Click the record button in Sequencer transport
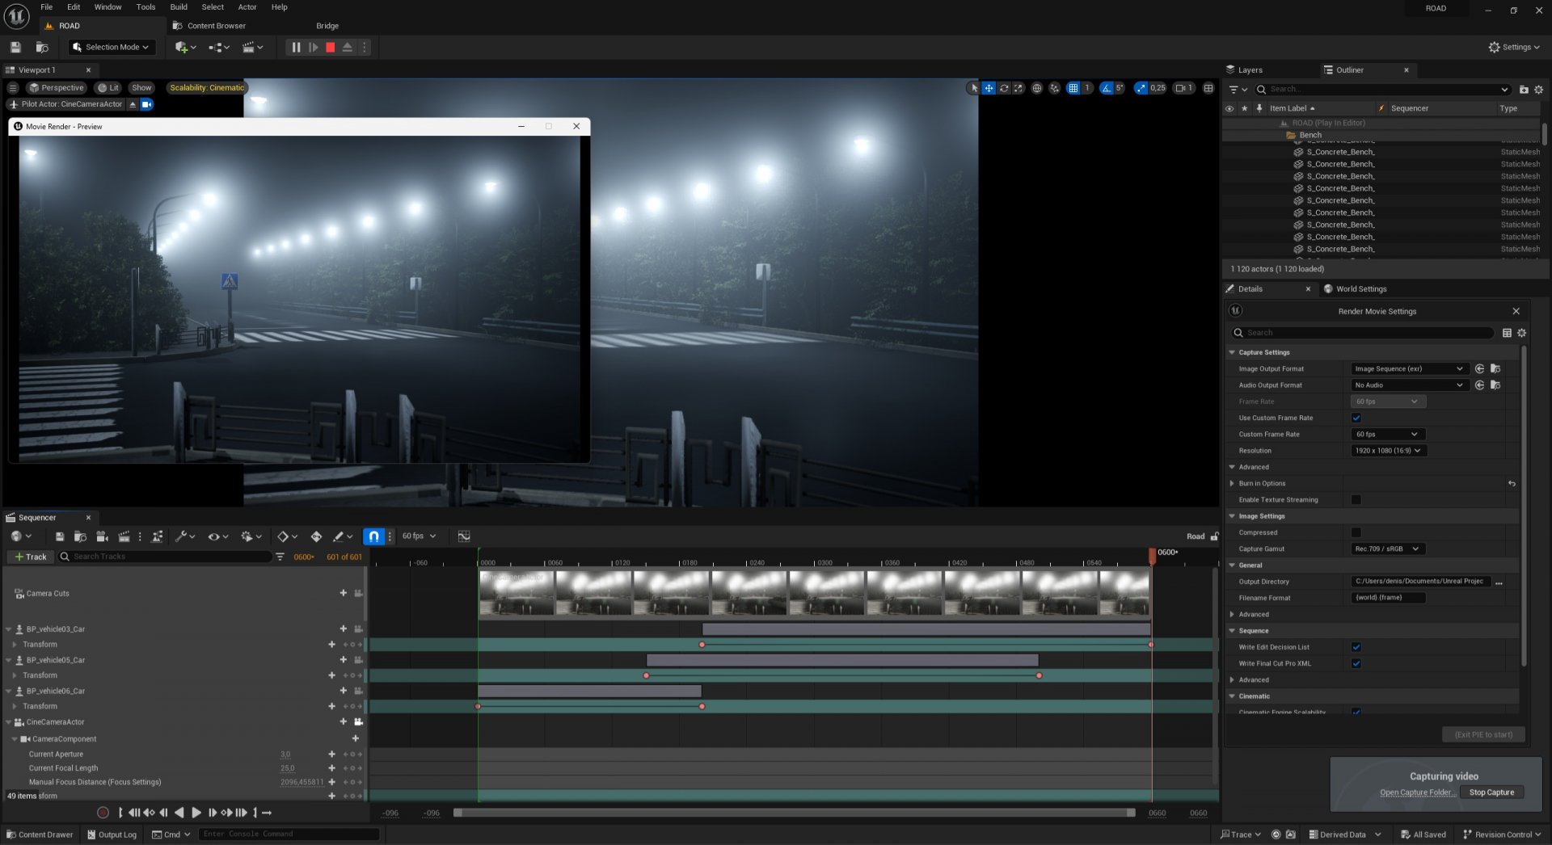The width and height of the screenshot is (1552, 845). pos(103,813)
